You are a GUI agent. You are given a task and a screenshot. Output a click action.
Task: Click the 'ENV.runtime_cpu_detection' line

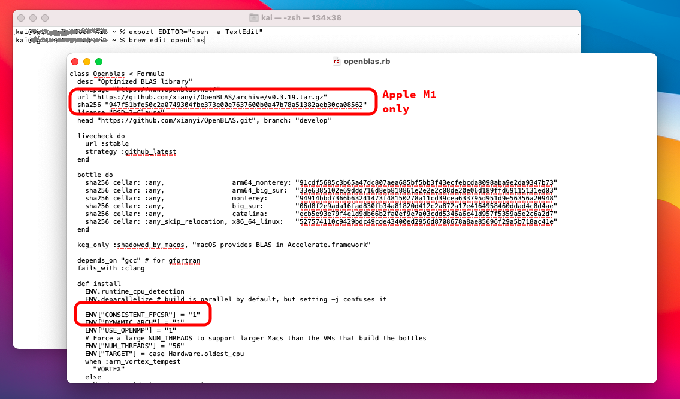click(x=135, y=291)
